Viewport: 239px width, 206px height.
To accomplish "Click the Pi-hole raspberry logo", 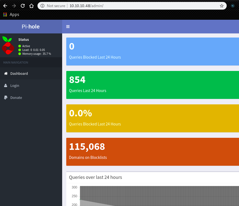I will pos(8,45).
